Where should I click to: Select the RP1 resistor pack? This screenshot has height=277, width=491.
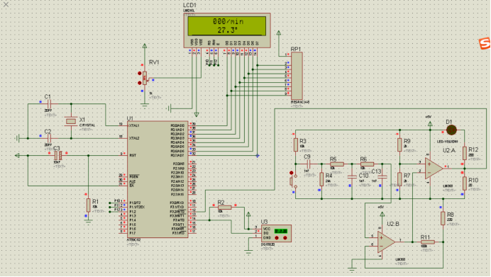[x=297, y=76]
